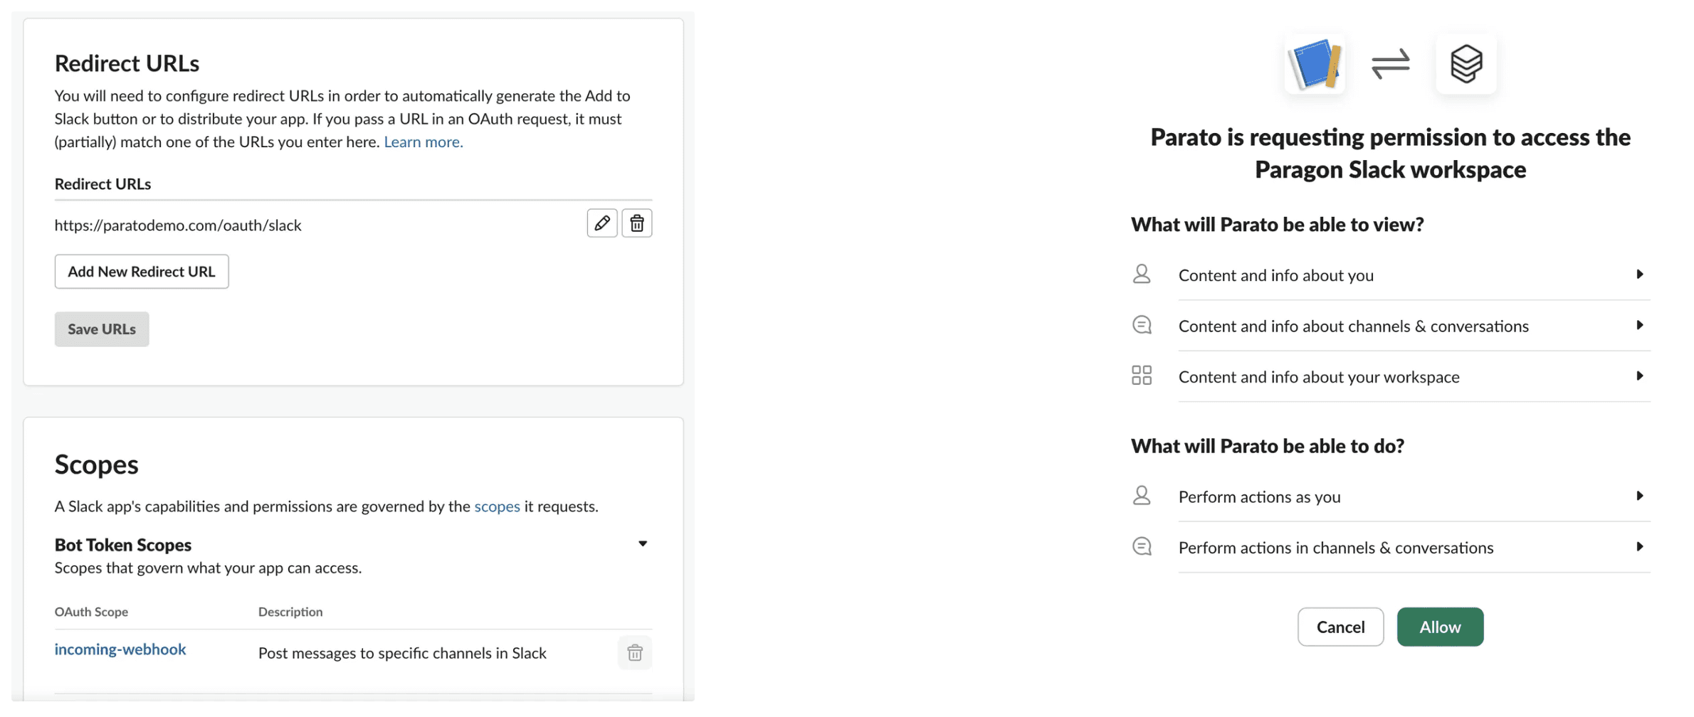1694x717 pixels.
Task: Remove the incoming-webhook scope with trash icon
Action: [635, 652]
